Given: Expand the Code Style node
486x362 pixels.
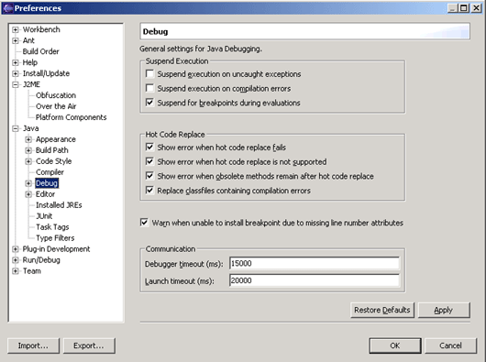Looking at the screenshot, I should [x=28, y=161].
